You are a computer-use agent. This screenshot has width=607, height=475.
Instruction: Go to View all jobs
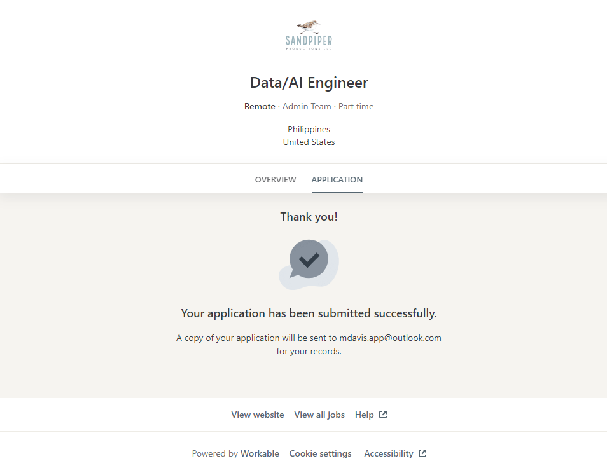tap(319, 415)
